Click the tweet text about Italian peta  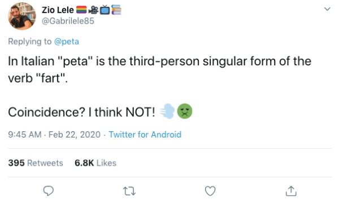click(x=159, y=69)
